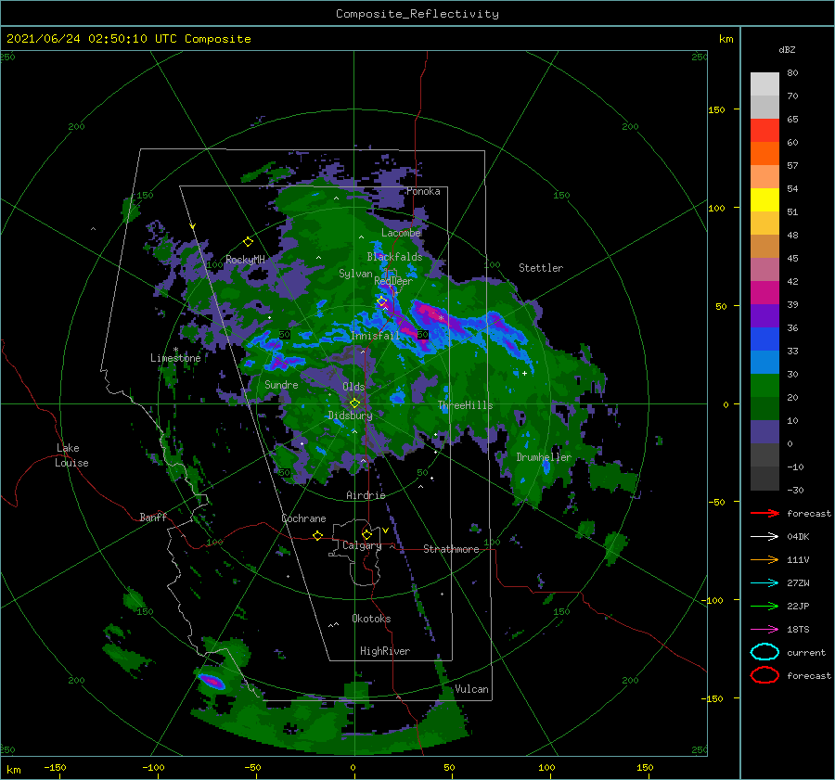
Task: Click the 22JP legend text
Action: (798, 606)
